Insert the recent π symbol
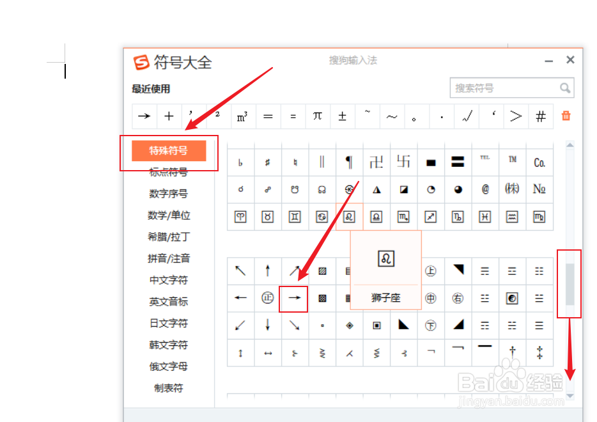This screenshot has width=597, height=422. click(317, 116)
